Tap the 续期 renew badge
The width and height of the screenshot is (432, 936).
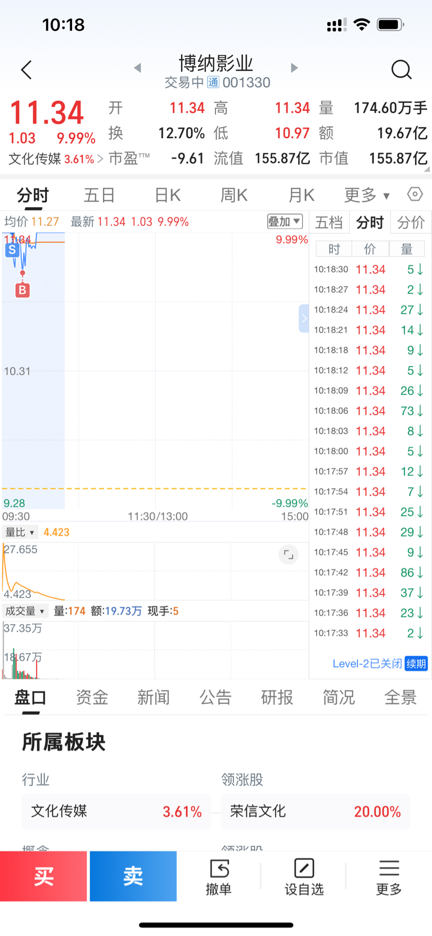[x=416, y=663]
